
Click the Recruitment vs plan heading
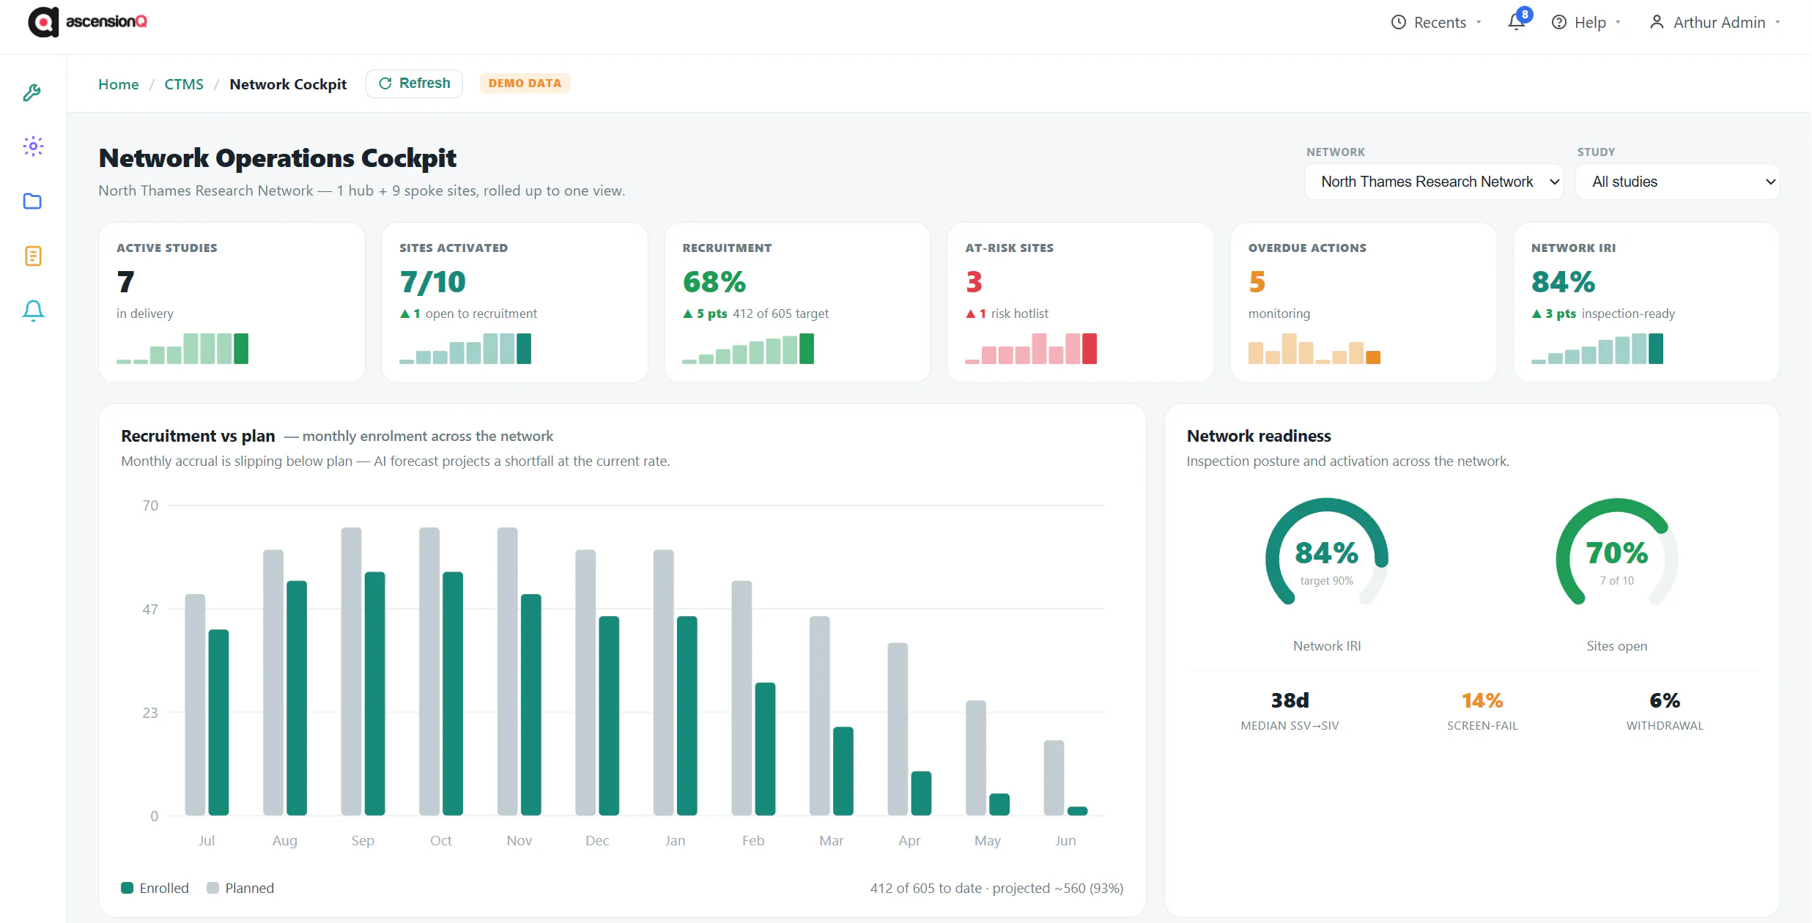pos(198,436)
